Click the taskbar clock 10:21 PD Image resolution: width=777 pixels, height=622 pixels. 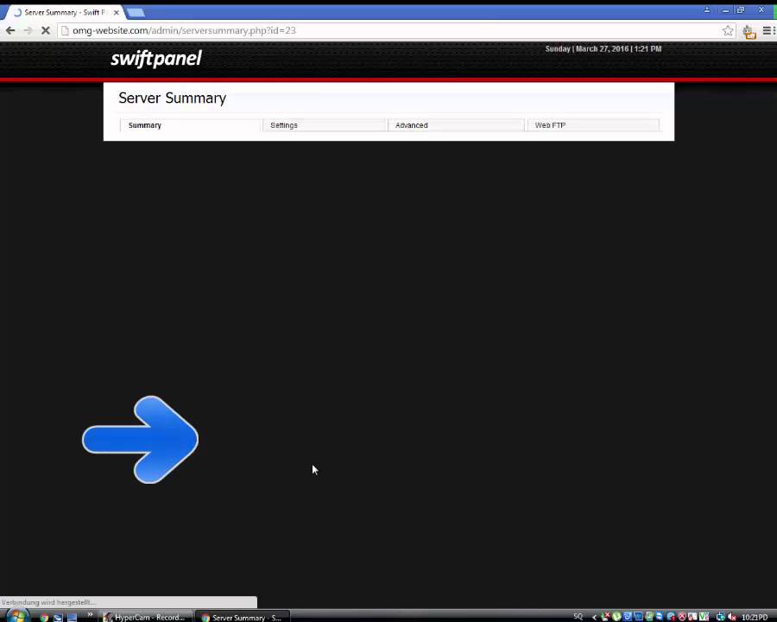(x=755, y=617)
